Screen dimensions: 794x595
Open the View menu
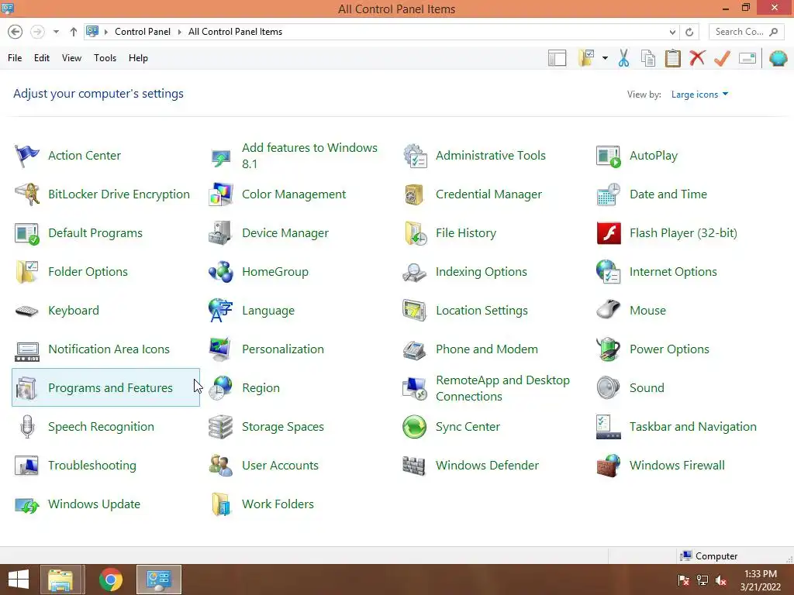(x=71, y=58)
